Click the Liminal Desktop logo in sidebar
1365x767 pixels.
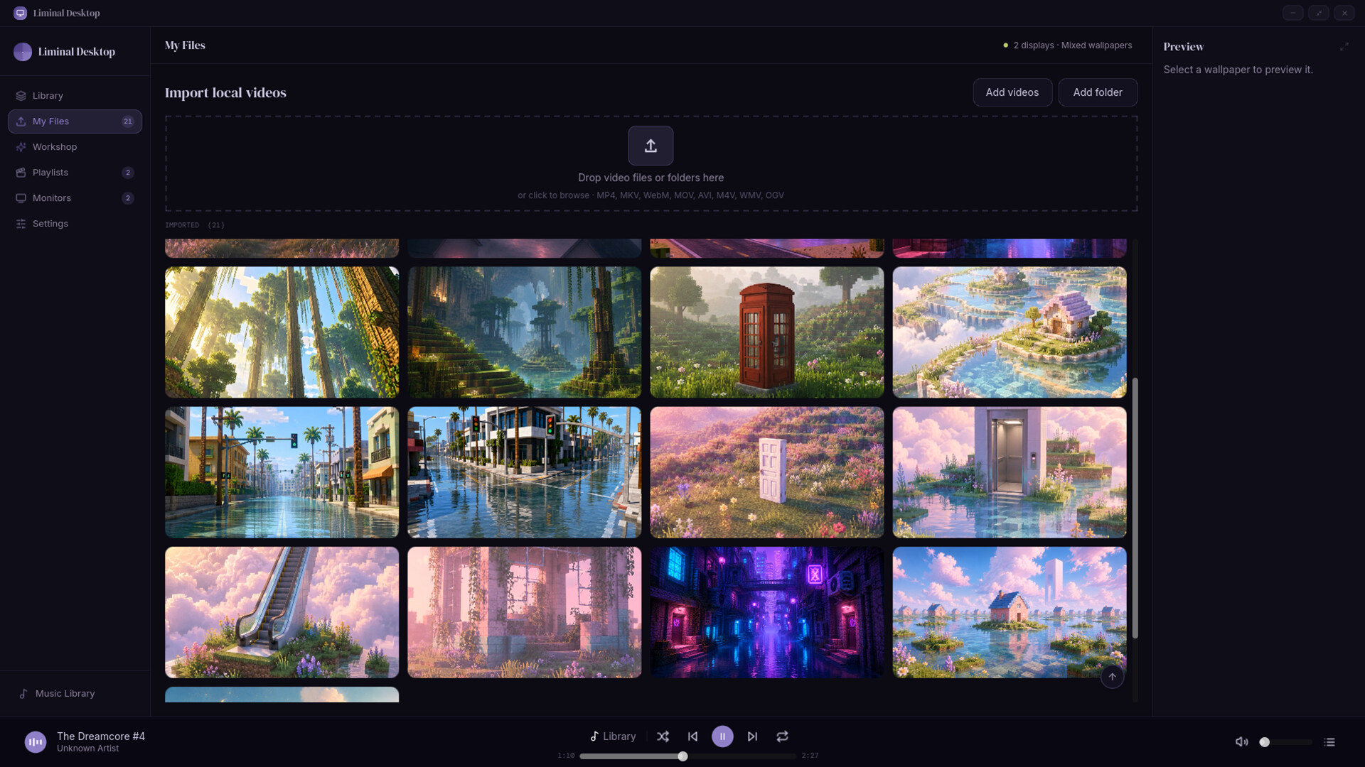pyautogui.click(x=23, y=52)
